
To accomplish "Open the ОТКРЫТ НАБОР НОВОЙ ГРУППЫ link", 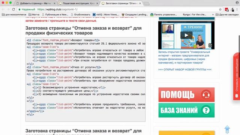I will 185,69.
